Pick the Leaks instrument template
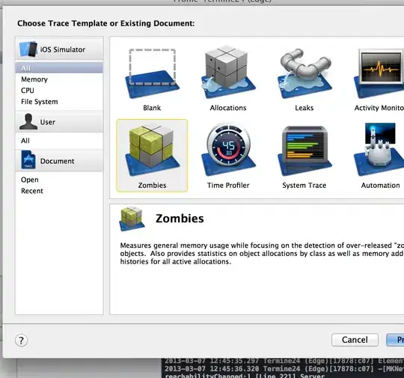This screenshot has width=404, height=378. click(304, 73)
